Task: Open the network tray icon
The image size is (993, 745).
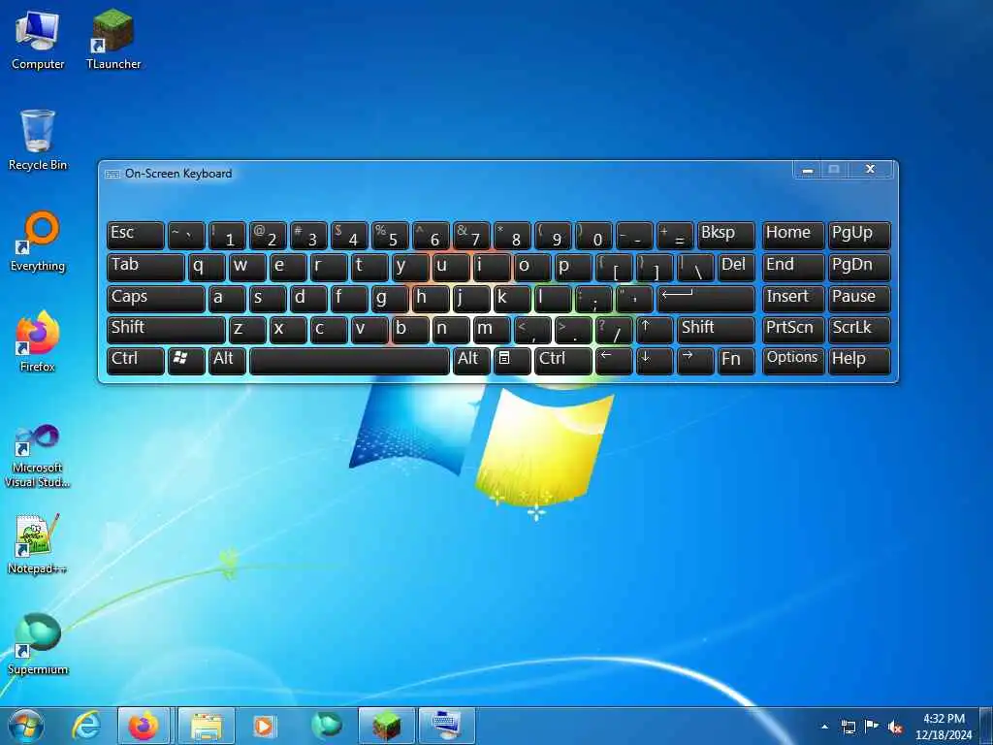Action: pos(849,727)
